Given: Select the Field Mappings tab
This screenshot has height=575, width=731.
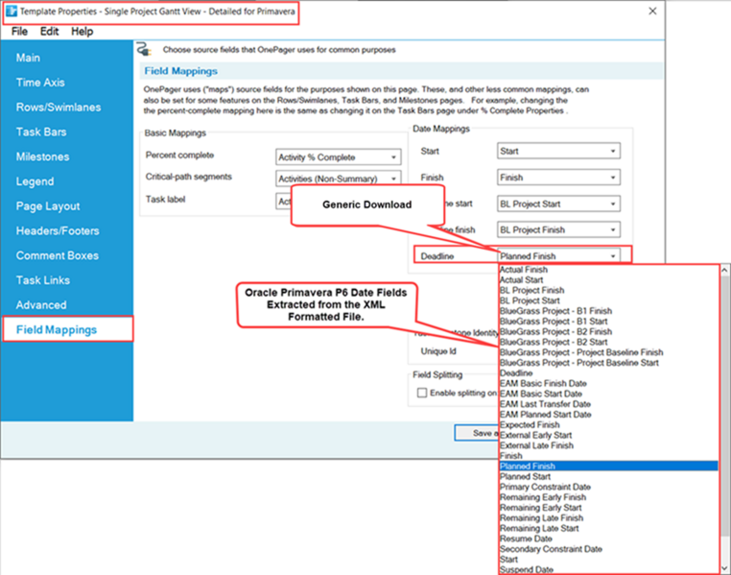Looking at the screenshot, I should [68, 329].
